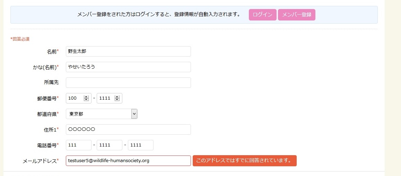
Task: Click the middle 電話番号 box
Action: click(110, 145)
